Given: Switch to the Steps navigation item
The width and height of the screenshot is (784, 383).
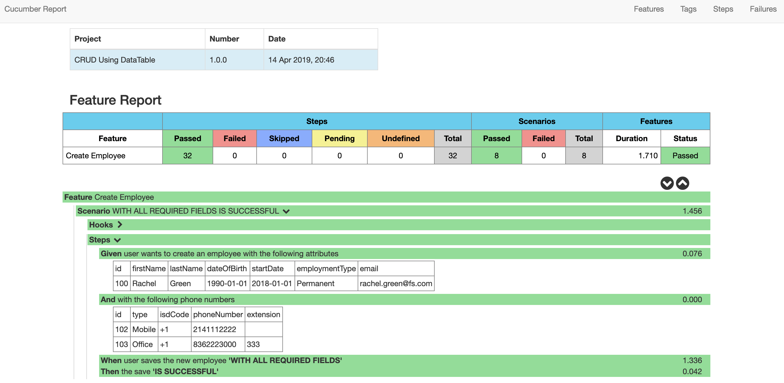Looking at the screenshot, I should coord(723,9).
